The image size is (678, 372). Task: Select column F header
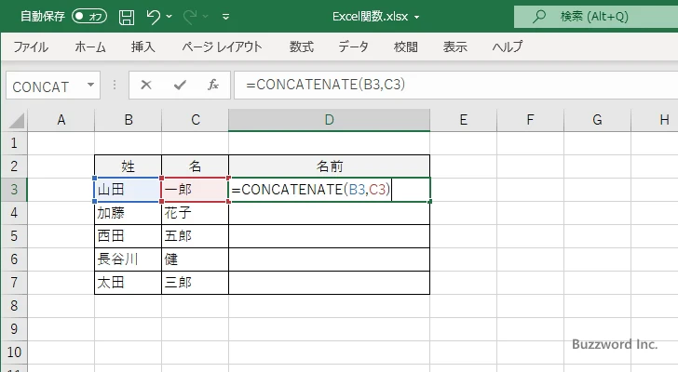tap(530, 120)
